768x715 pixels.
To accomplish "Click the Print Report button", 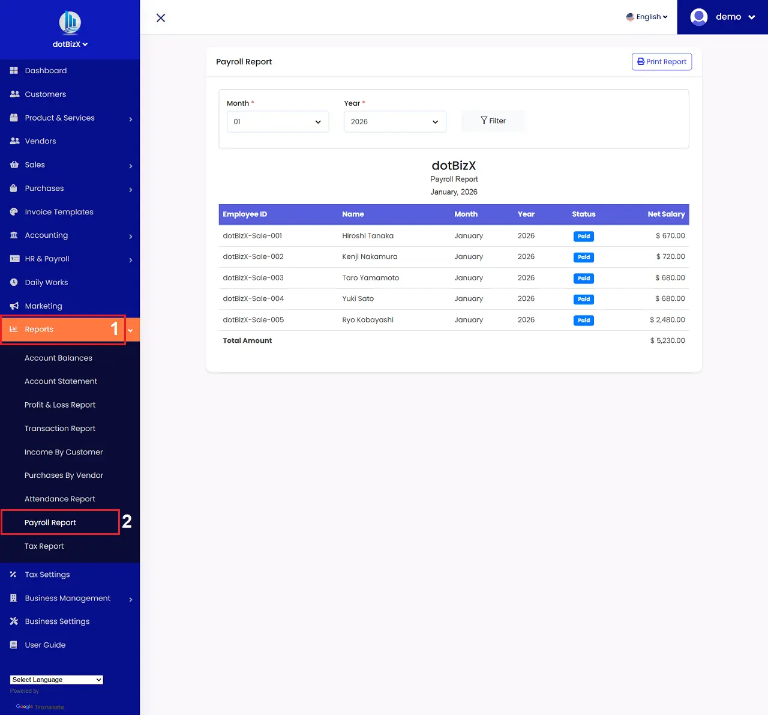I will click(x=661, y=62).
